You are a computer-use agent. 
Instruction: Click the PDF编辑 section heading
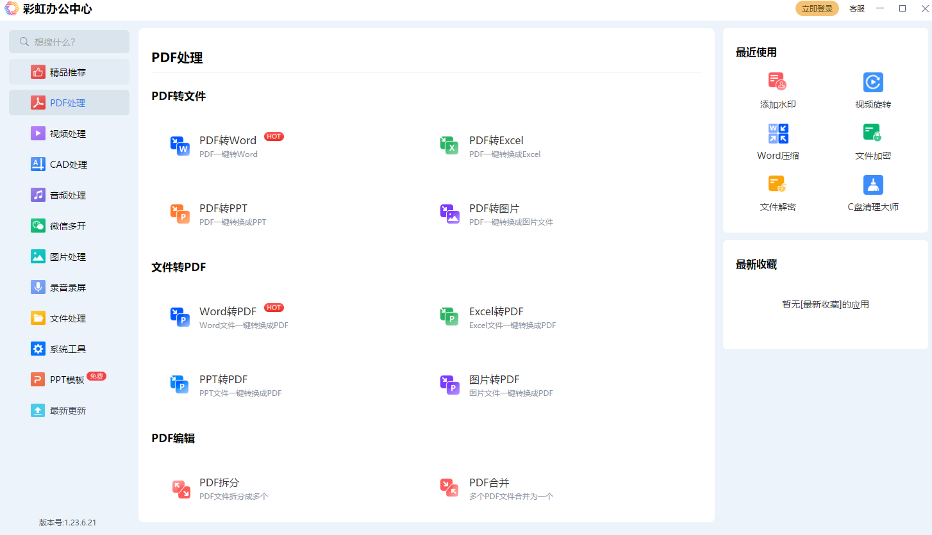click(x=173, y=438)
